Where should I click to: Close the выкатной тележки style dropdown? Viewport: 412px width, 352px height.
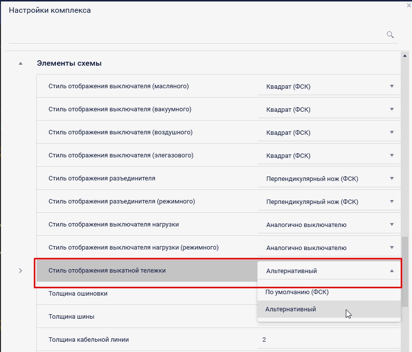[x=391, y=271]
